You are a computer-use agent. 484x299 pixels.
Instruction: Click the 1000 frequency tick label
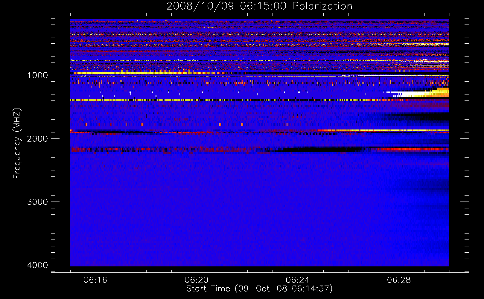pos(37,75)
